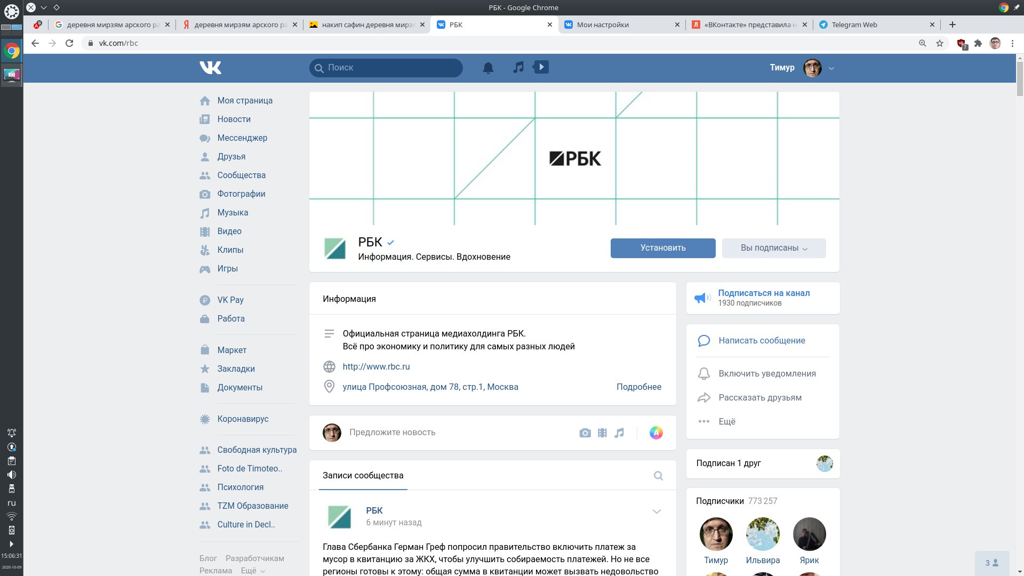Open notifications bell icon
This screenshot has height=576, width=1024.
click(x=488, y=68)
